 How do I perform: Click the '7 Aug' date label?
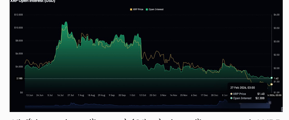[x=81, y=95]
